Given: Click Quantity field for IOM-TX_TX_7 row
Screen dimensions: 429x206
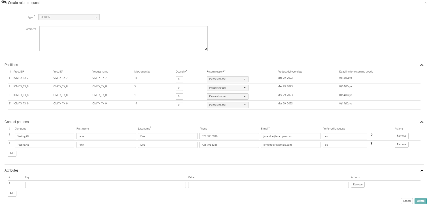Looking at the screenshot, I should (x=179, y=79).
